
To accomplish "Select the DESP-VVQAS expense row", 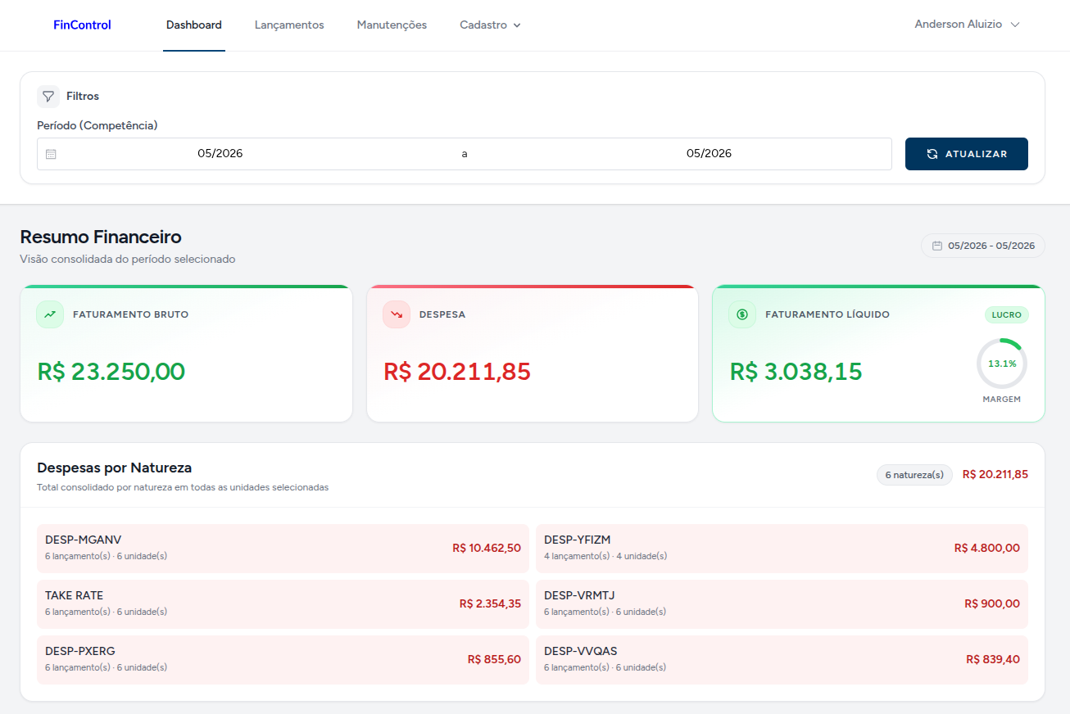I will [782, 659].
